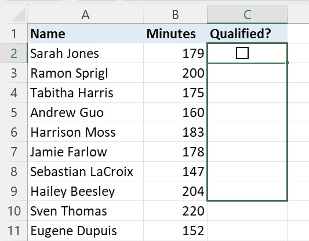Select the Eugene Dupuis cell
309x241 pixels.
click(x=86, y=231)
